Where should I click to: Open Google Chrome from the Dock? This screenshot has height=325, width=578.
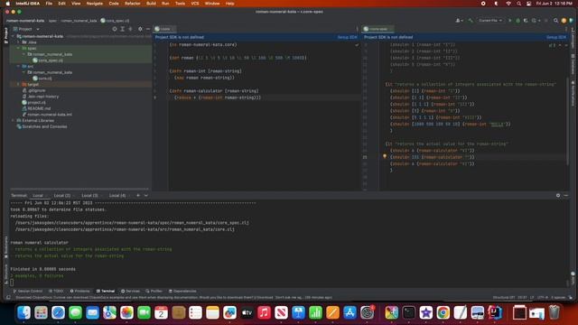(x=443, y=313)
